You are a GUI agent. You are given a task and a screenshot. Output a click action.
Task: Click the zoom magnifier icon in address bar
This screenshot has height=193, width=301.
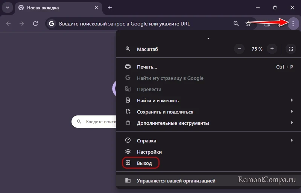point(236,24)
